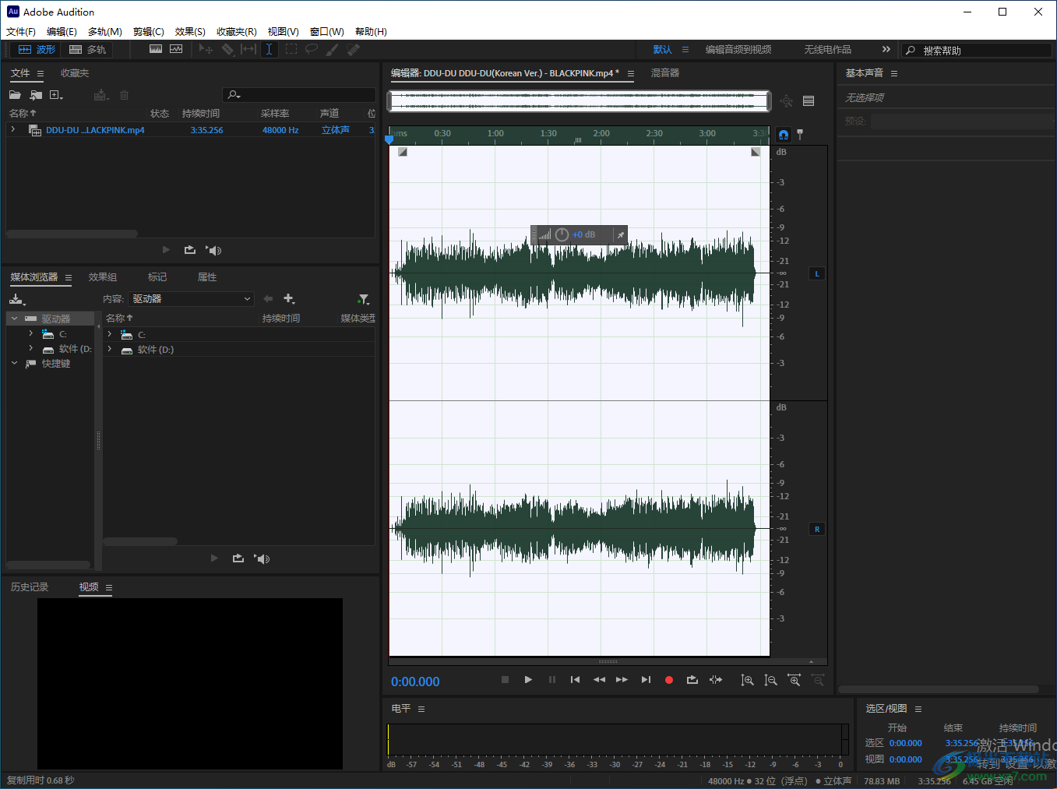Toggle loop playback in Media Browser
Screen dimensions: 1057x789
pyautogui.click(x=238, y=558)
